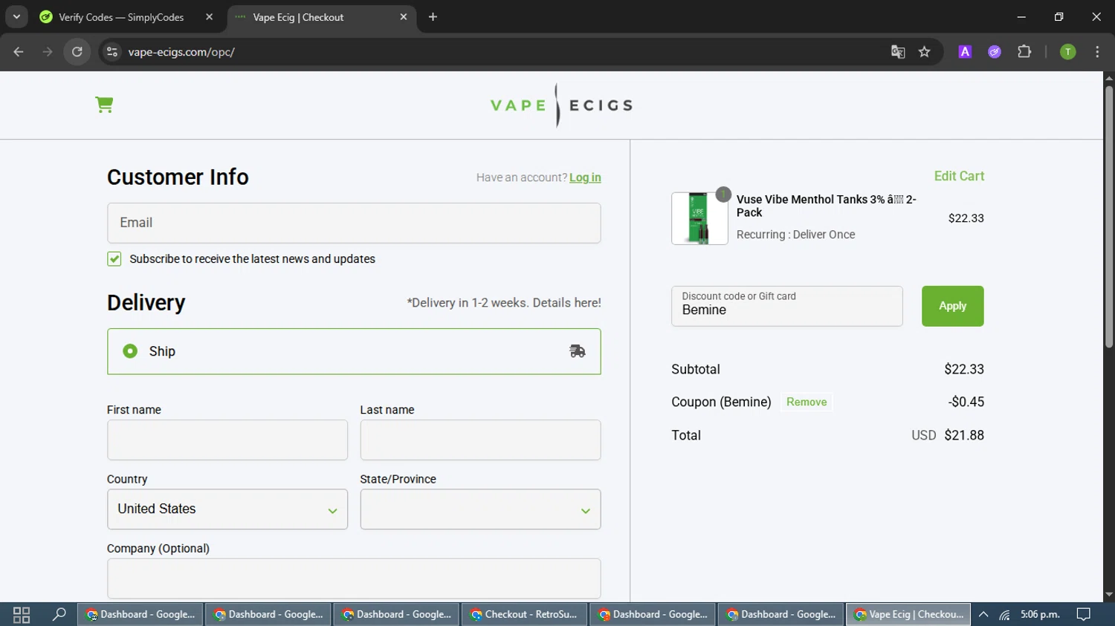Click the 'Coupon (Bemine)' label
Image resolution: width=1115 pixels, height=626 pixels.
pyautogui.click(x=721, y=402)
